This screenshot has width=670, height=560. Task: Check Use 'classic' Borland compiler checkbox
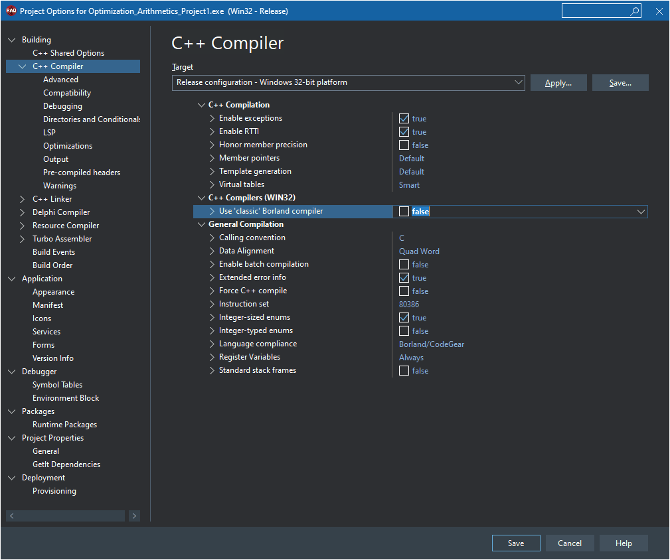pos(404,211)
